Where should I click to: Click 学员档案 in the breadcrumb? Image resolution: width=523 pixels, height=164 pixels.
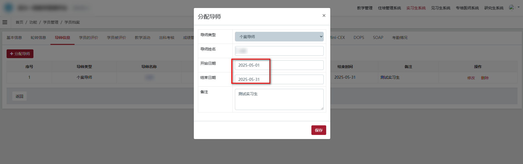72,22
